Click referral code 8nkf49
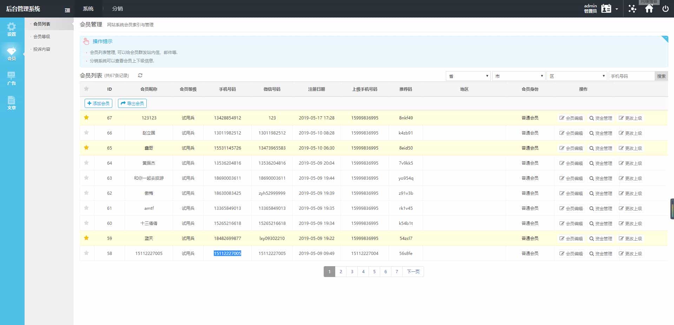674x325 pixels. click(x=406, y=118)
